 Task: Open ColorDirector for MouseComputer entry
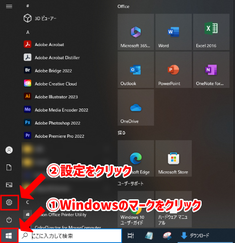68,227
